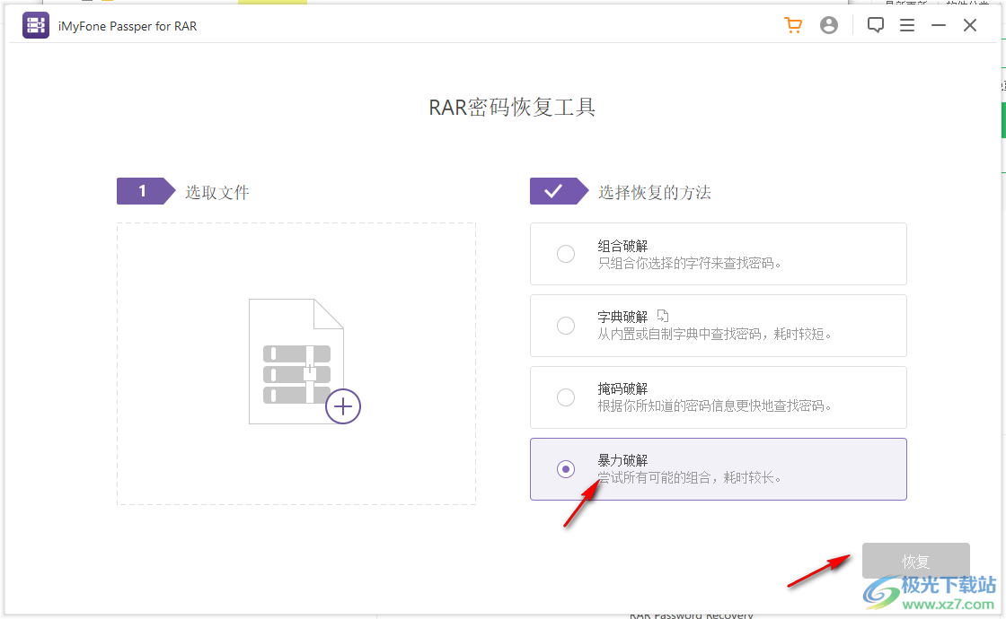Select 组合破解 radio button
Viewport: 1006px width, 619px height.
coord(566,254)
